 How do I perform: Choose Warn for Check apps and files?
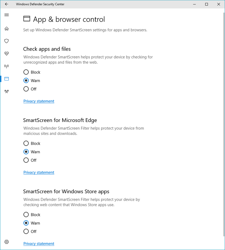(26, 80)
